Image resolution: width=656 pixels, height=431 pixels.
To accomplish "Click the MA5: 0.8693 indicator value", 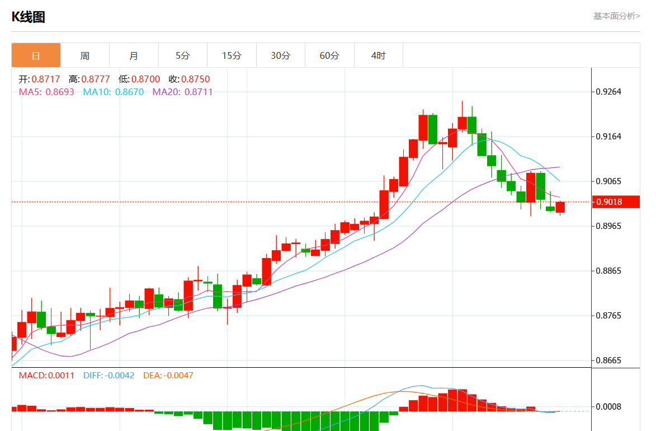I will click(x=46, y=92).
